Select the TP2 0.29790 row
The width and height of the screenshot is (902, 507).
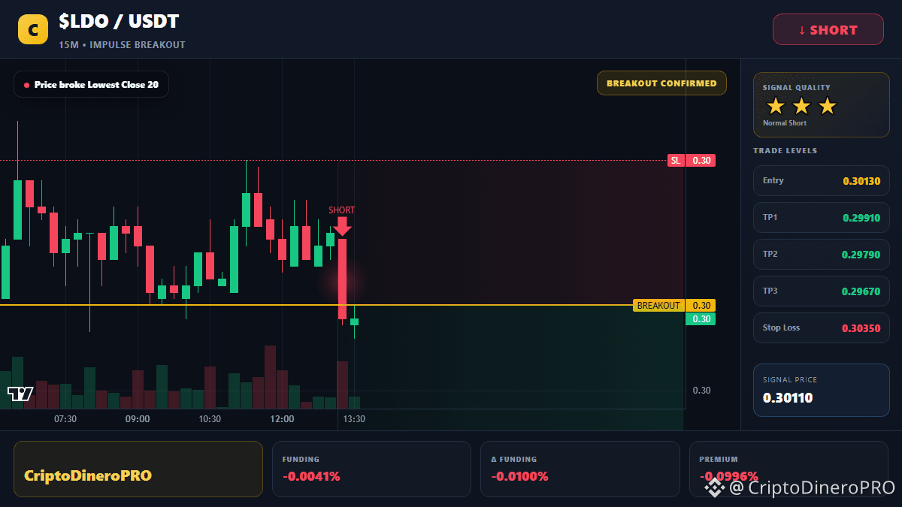click(x=821, y=254)
